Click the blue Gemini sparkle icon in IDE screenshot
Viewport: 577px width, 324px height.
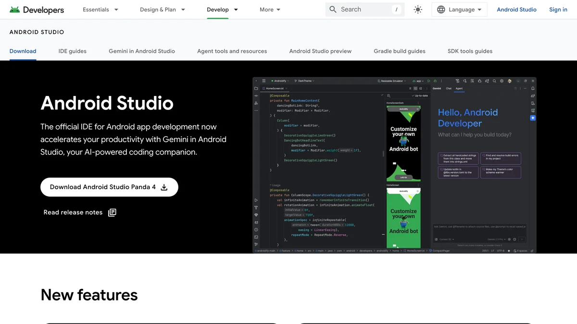point(533,118)
